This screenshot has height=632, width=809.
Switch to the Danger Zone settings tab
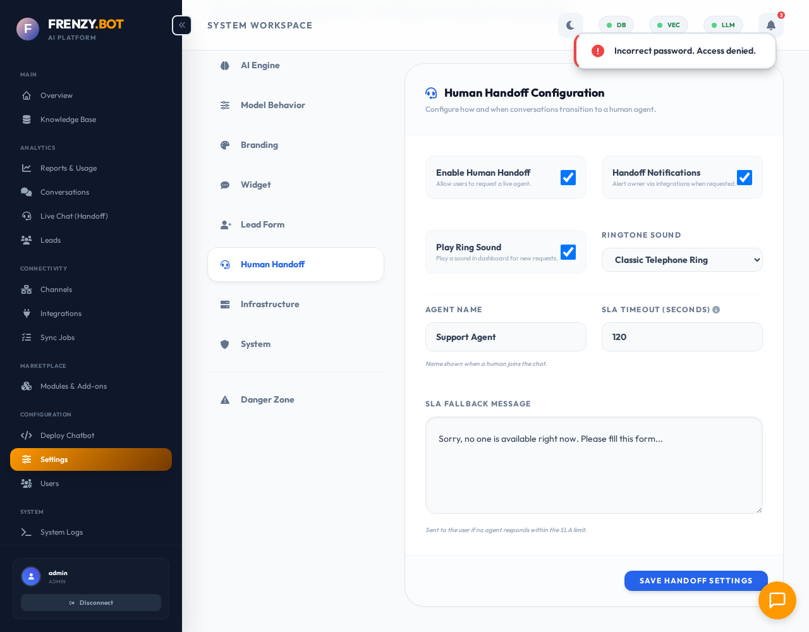267,399
